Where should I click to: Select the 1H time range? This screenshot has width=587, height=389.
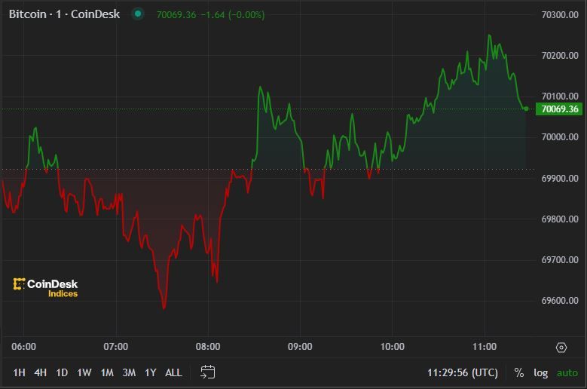click(x=19, y=372)
